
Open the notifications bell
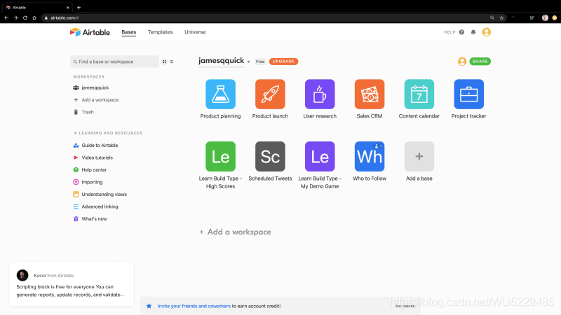(x=473, y=32)
